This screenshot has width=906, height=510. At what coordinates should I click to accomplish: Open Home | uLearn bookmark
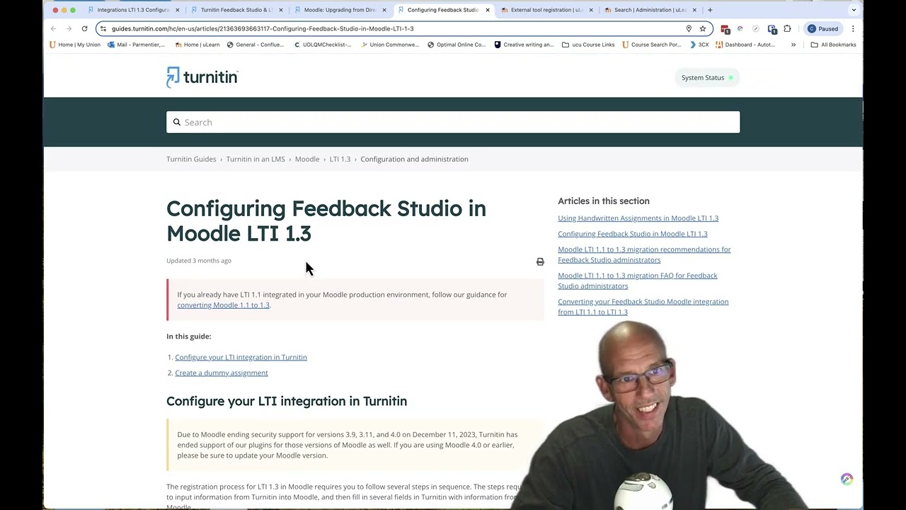coord(197,45)
